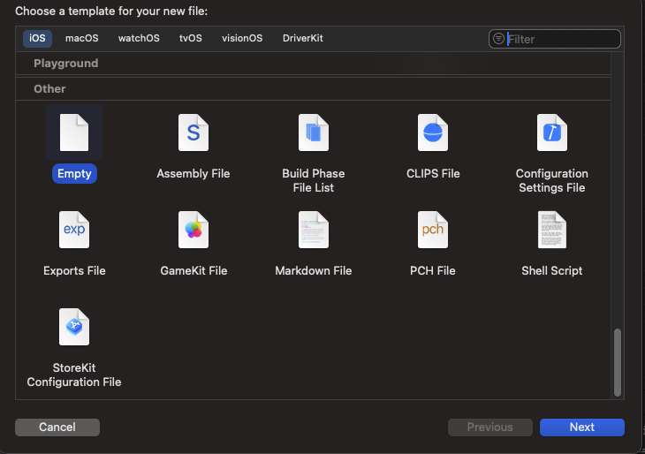Click the Build Phase File List label
Screen dimensions: 645x454
click(x=314, y=180)
